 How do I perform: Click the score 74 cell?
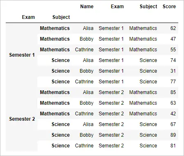173,60
